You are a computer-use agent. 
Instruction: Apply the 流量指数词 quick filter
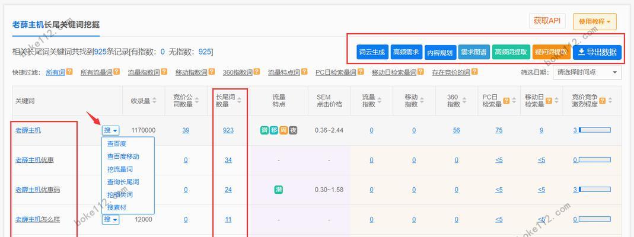pos(144,73)
